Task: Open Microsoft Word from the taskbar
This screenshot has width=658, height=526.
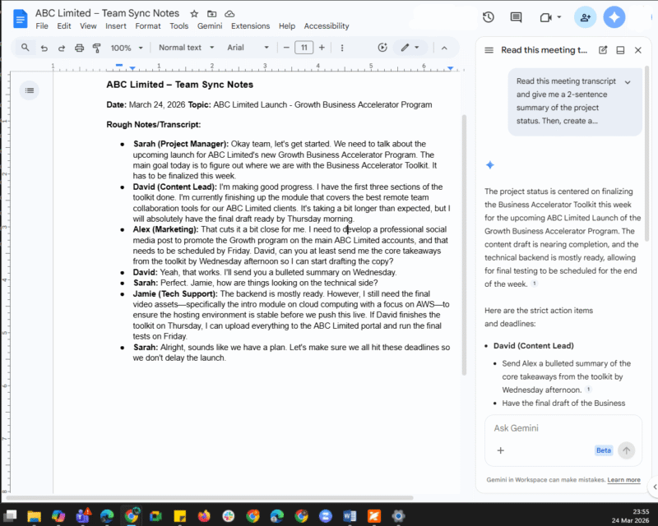Action: click(x=349, y=515)
